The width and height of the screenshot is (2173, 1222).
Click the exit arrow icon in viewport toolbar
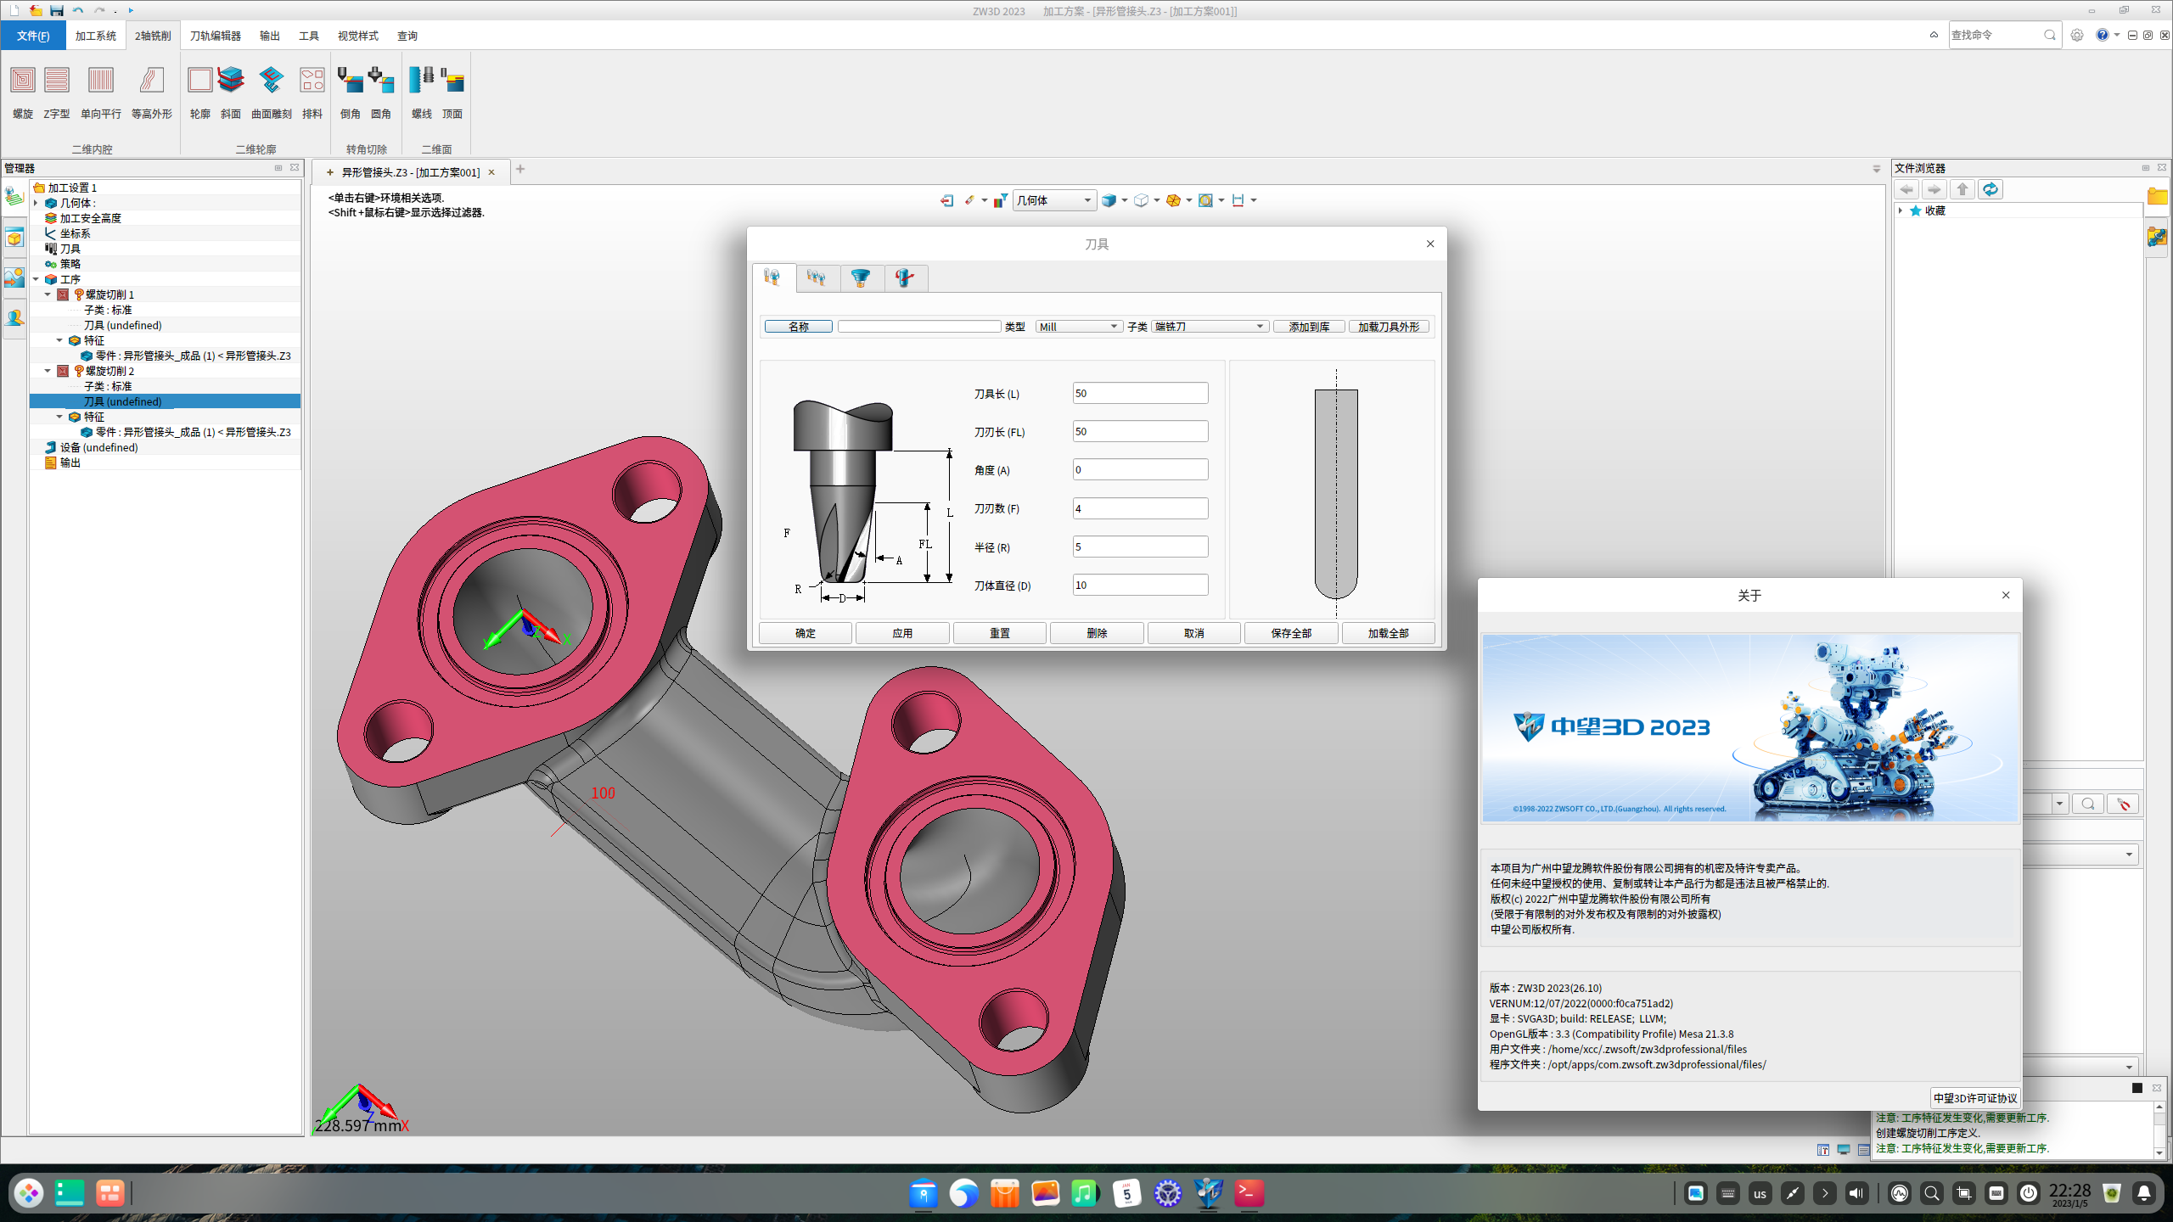(x=946, y=200)
